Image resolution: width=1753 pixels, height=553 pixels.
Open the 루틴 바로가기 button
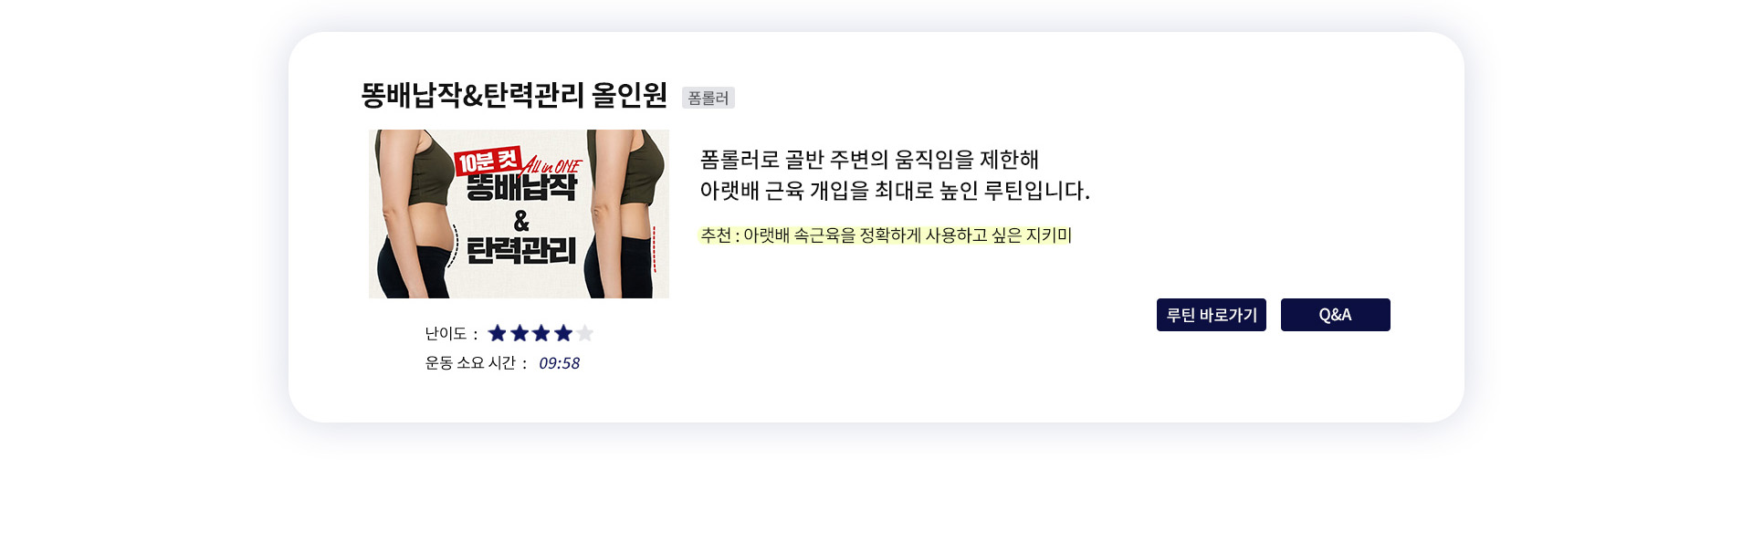tap(1212, 315)
